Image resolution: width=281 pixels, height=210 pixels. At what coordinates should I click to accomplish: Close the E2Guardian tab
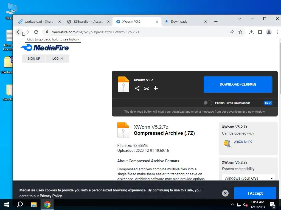pyautogui.click(x=108, y=22)
